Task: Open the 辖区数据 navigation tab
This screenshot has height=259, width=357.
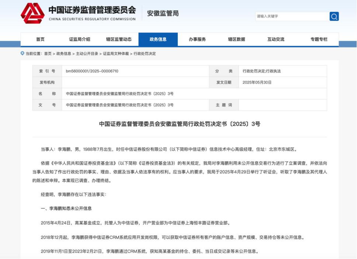Action: pos(236,39)
